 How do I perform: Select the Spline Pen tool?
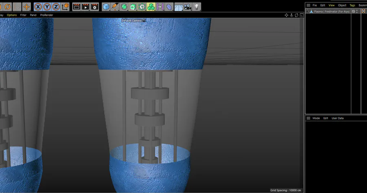click(x=115, y=7)
